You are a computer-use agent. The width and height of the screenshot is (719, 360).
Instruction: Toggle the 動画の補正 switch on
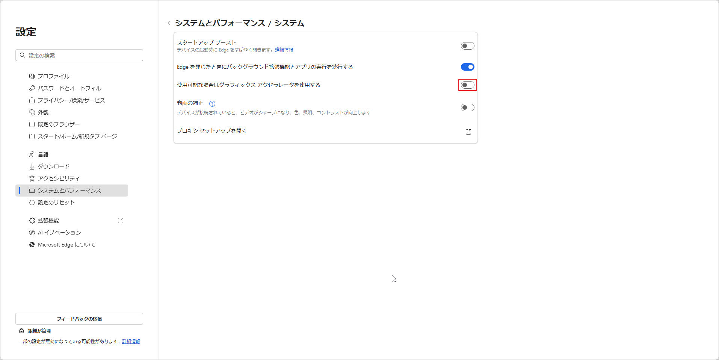467,107
